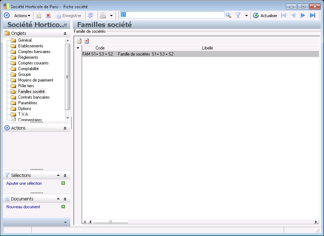This screenshot has height=236, width=324.
Task: Jump to the last record arrow
Action: click(x=313, y=15)
